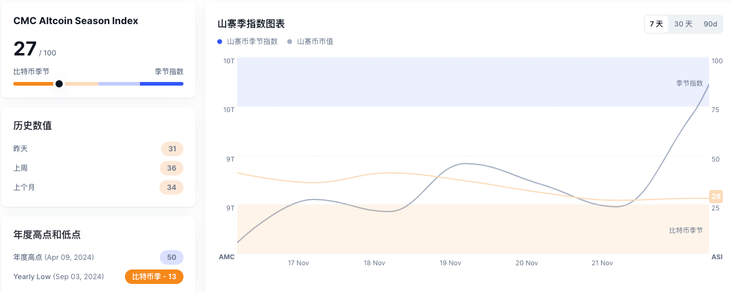This screenshot has height=293, width=732.
Task: Click the 昨天 value badge 31
Action: (172, 149)
